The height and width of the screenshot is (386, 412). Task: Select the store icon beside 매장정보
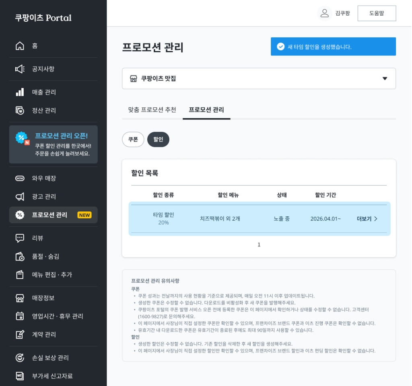click(20, 298)
